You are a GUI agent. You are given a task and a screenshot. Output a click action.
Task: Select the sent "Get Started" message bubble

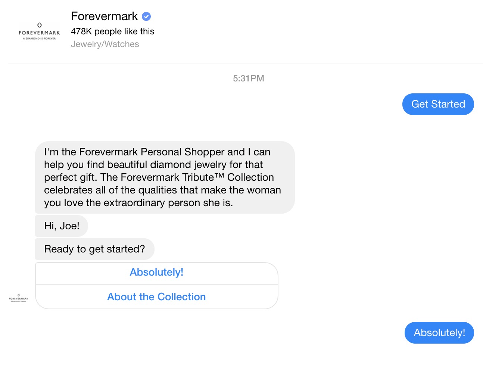pyautogui.click(x=438, y=104)
